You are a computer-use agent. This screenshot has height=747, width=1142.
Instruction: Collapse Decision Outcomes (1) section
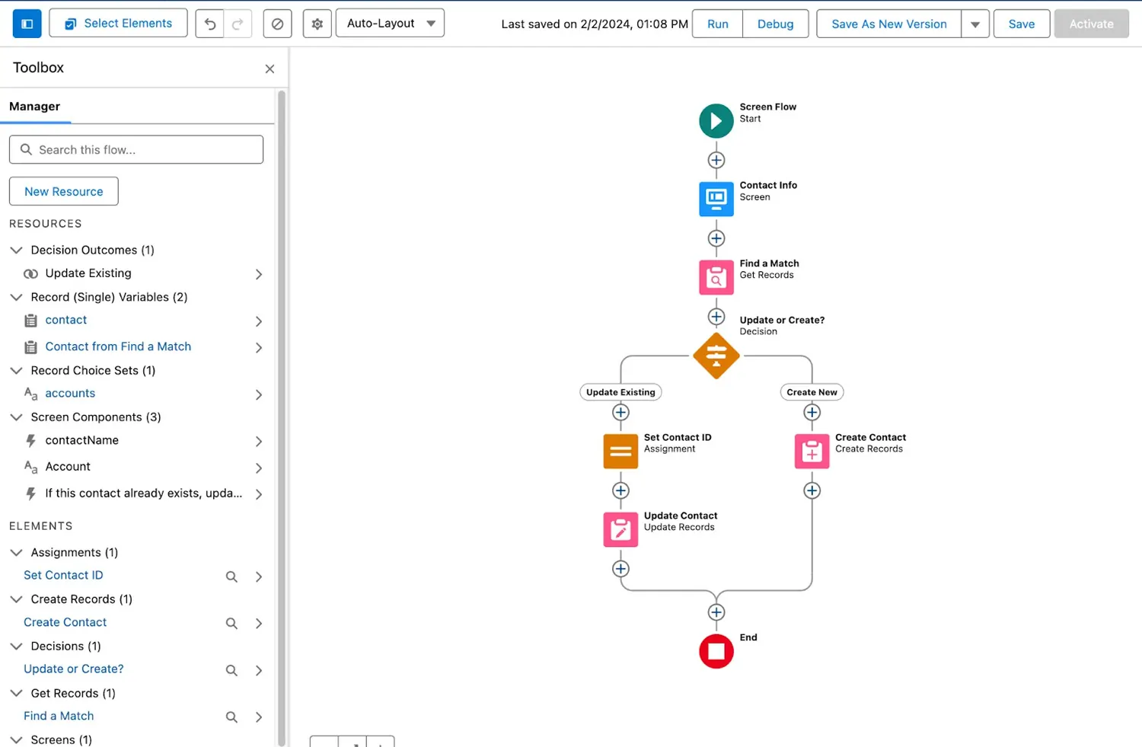[x=16, y=250]
